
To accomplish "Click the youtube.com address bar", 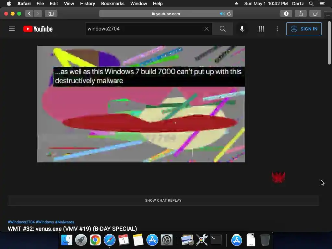I will 166,14.
